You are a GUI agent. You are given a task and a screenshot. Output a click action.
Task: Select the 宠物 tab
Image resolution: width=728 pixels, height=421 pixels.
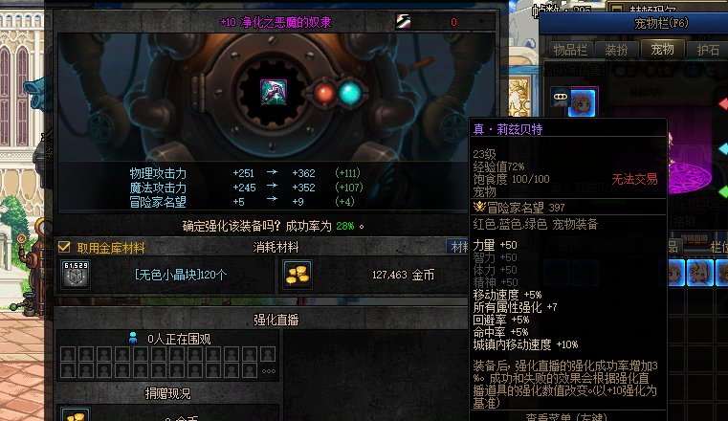(662, 49)
